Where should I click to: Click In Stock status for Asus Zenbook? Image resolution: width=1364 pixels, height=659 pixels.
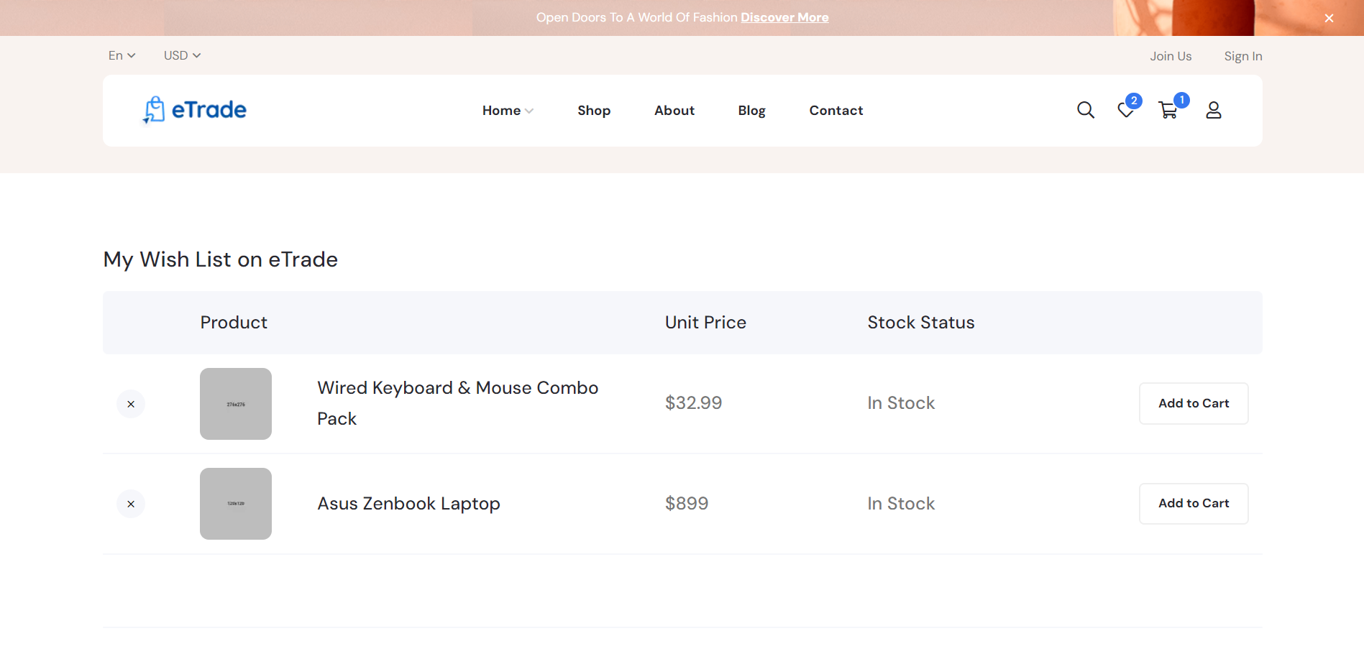pos(901,503)
